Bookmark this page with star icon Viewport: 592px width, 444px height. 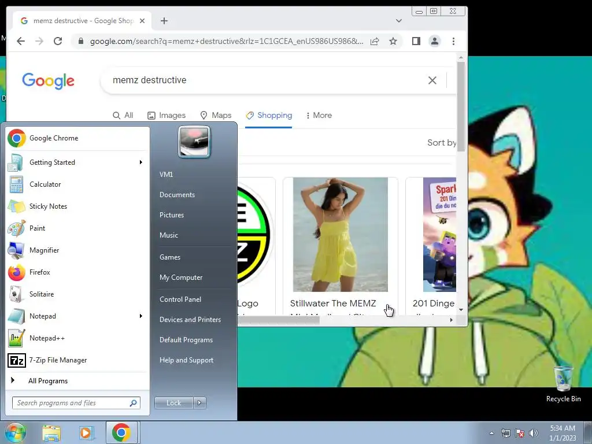point(393,41)
